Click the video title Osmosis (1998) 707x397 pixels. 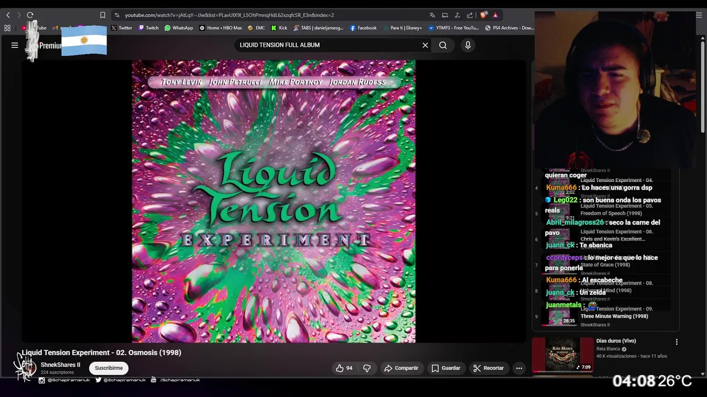101,352
